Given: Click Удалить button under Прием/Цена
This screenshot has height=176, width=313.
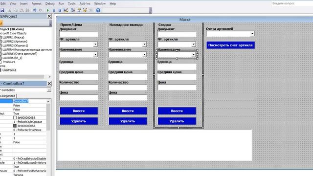Looking at the screenshot, I should tap(79, 121).
